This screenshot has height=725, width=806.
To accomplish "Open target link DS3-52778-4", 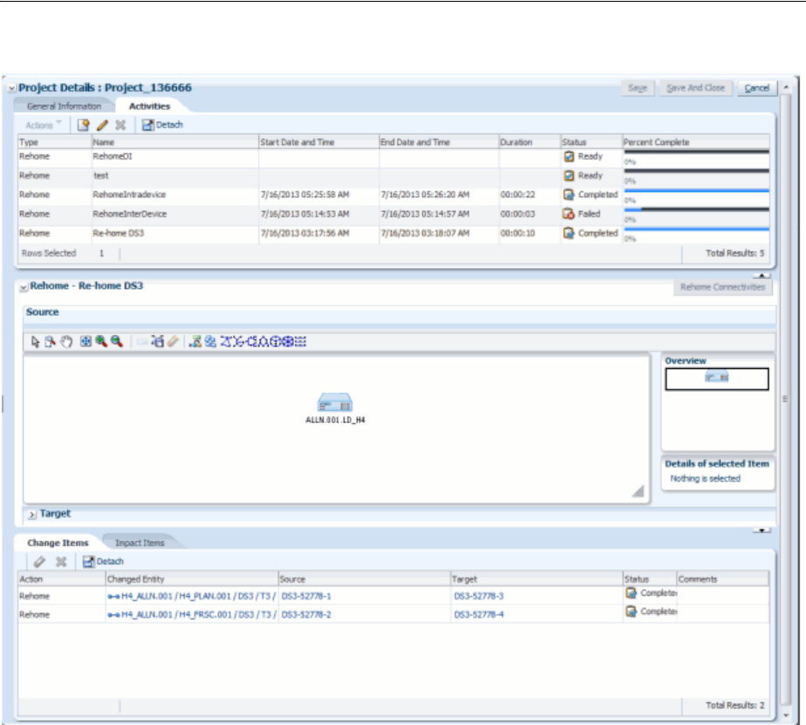I will [x=479, y=615].
